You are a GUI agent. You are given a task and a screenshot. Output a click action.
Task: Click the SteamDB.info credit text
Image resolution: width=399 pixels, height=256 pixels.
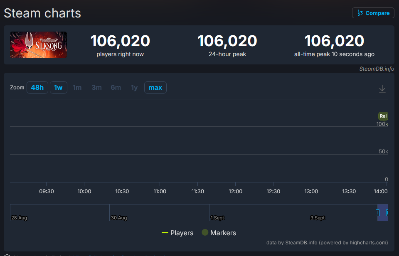tap(377, 69)
